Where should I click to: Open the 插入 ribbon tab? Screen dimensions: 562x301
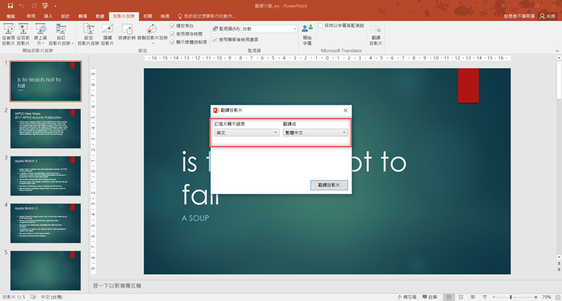[48, 15]
